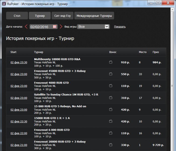This screenshot has width=176, height=151.
Task: Click the Приз column header
Action: pyautogui.click(x=156, y=52)
